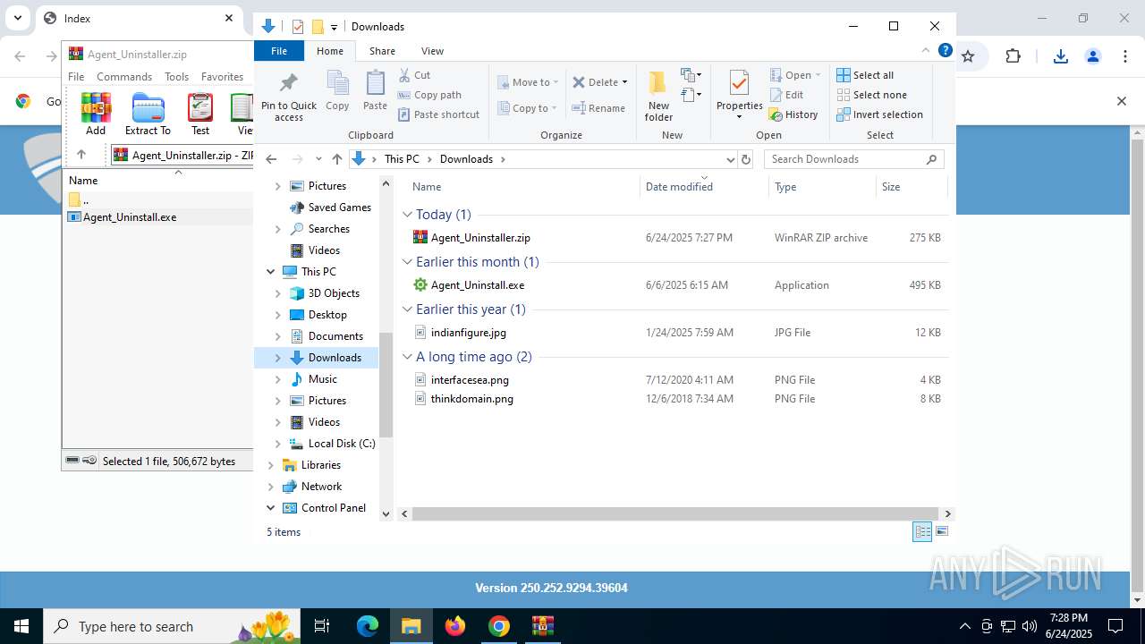Navigate up to parent folder in Explorer
Screen dimensions: 1145x644
pos(337,159)
